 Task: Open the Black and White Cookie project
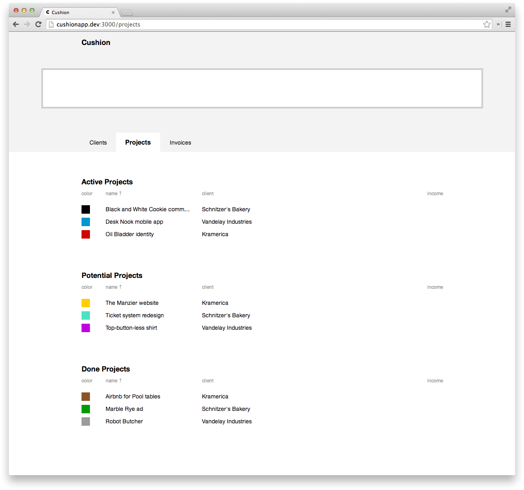[x=147, y=209]
